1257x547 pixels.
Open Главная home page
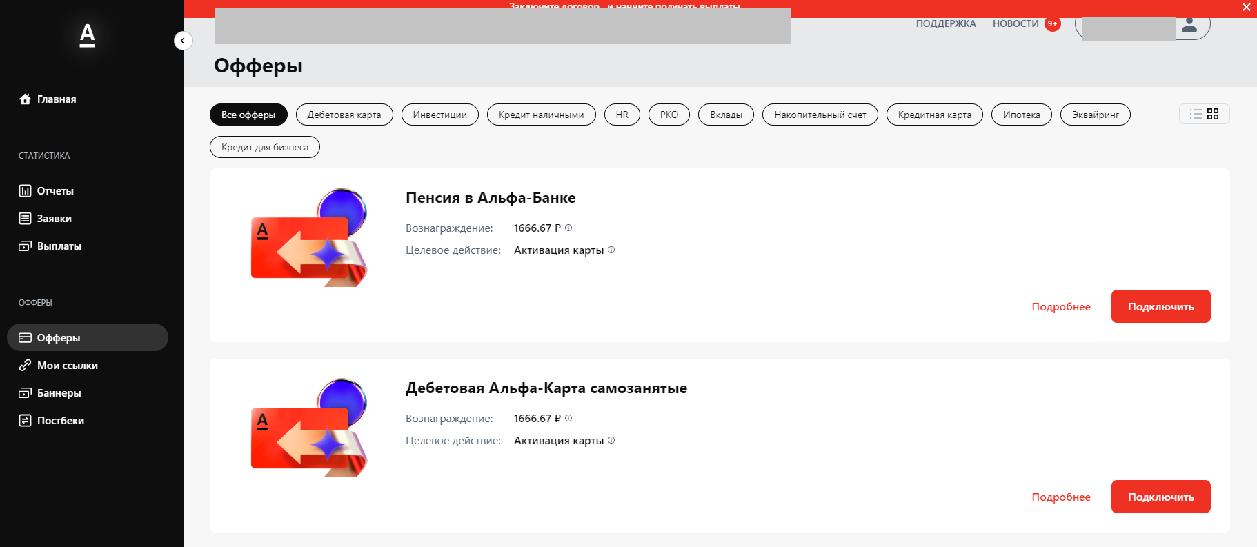pyautogui.click(x=48, y=99)
